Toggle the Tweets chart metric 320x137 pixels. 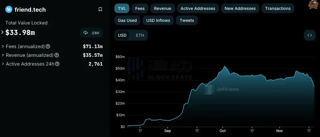[187, 20]
